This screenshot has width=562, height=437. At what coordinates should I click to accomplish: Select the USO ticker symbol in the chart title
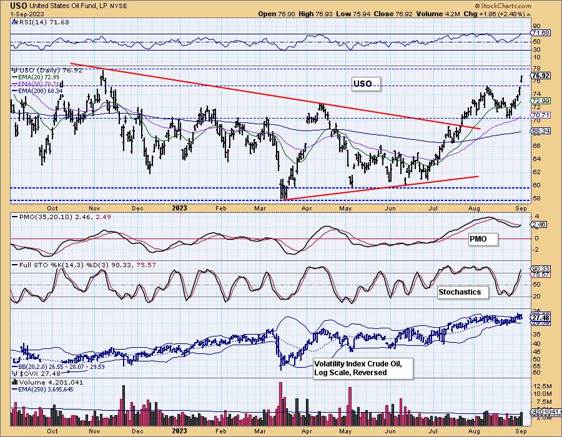pos(19,6)
